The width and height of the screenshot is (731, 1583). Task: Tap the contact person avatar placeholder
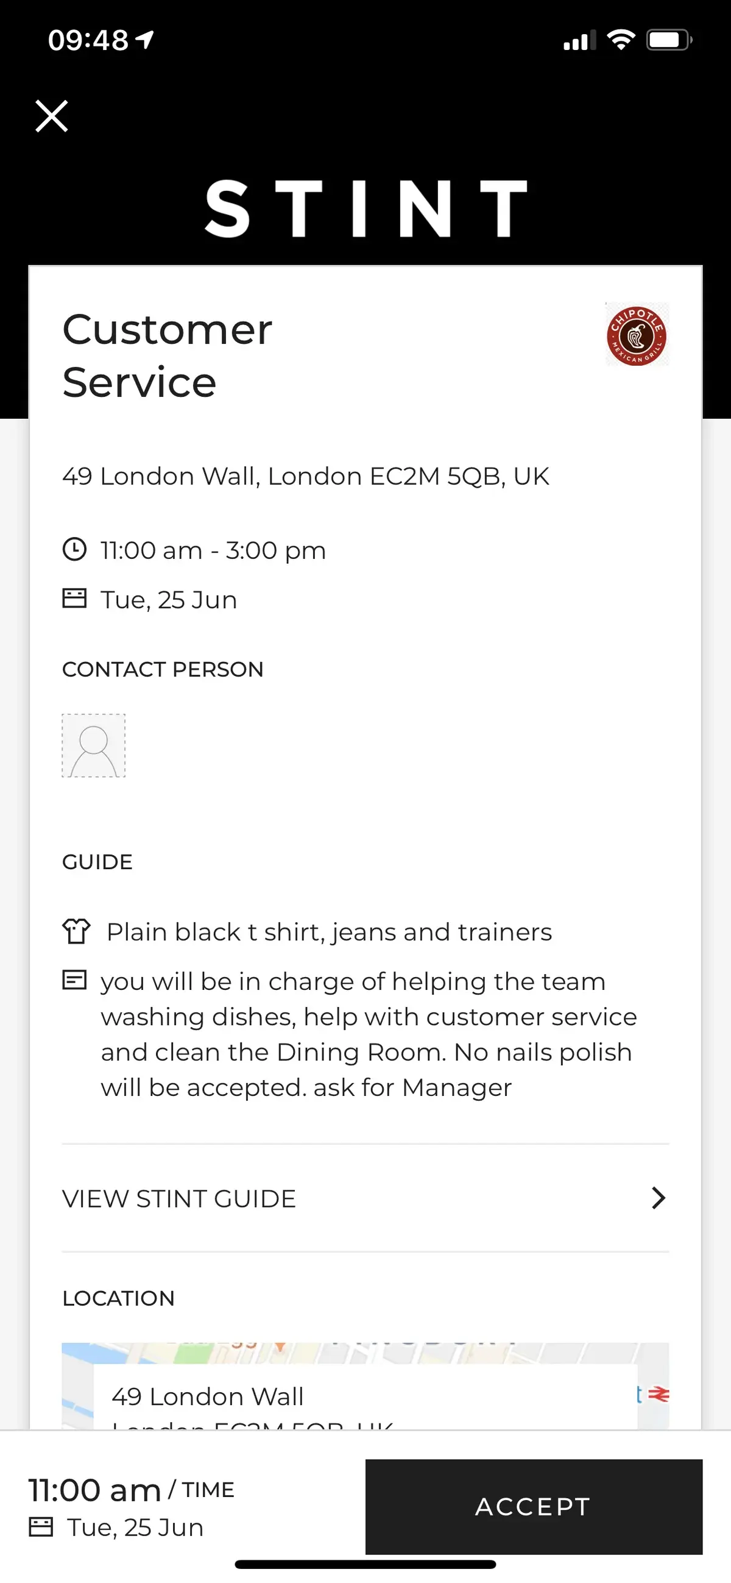pyautogui.click(x=93, y=745)
